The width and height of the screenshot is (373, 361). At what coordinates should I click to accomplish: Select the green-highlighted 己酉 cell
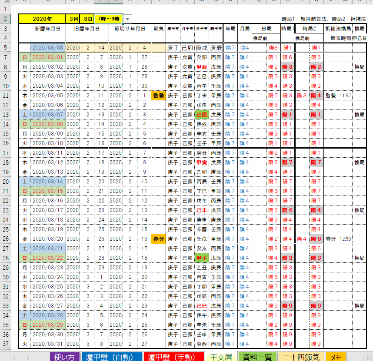[x=201, y=115]
